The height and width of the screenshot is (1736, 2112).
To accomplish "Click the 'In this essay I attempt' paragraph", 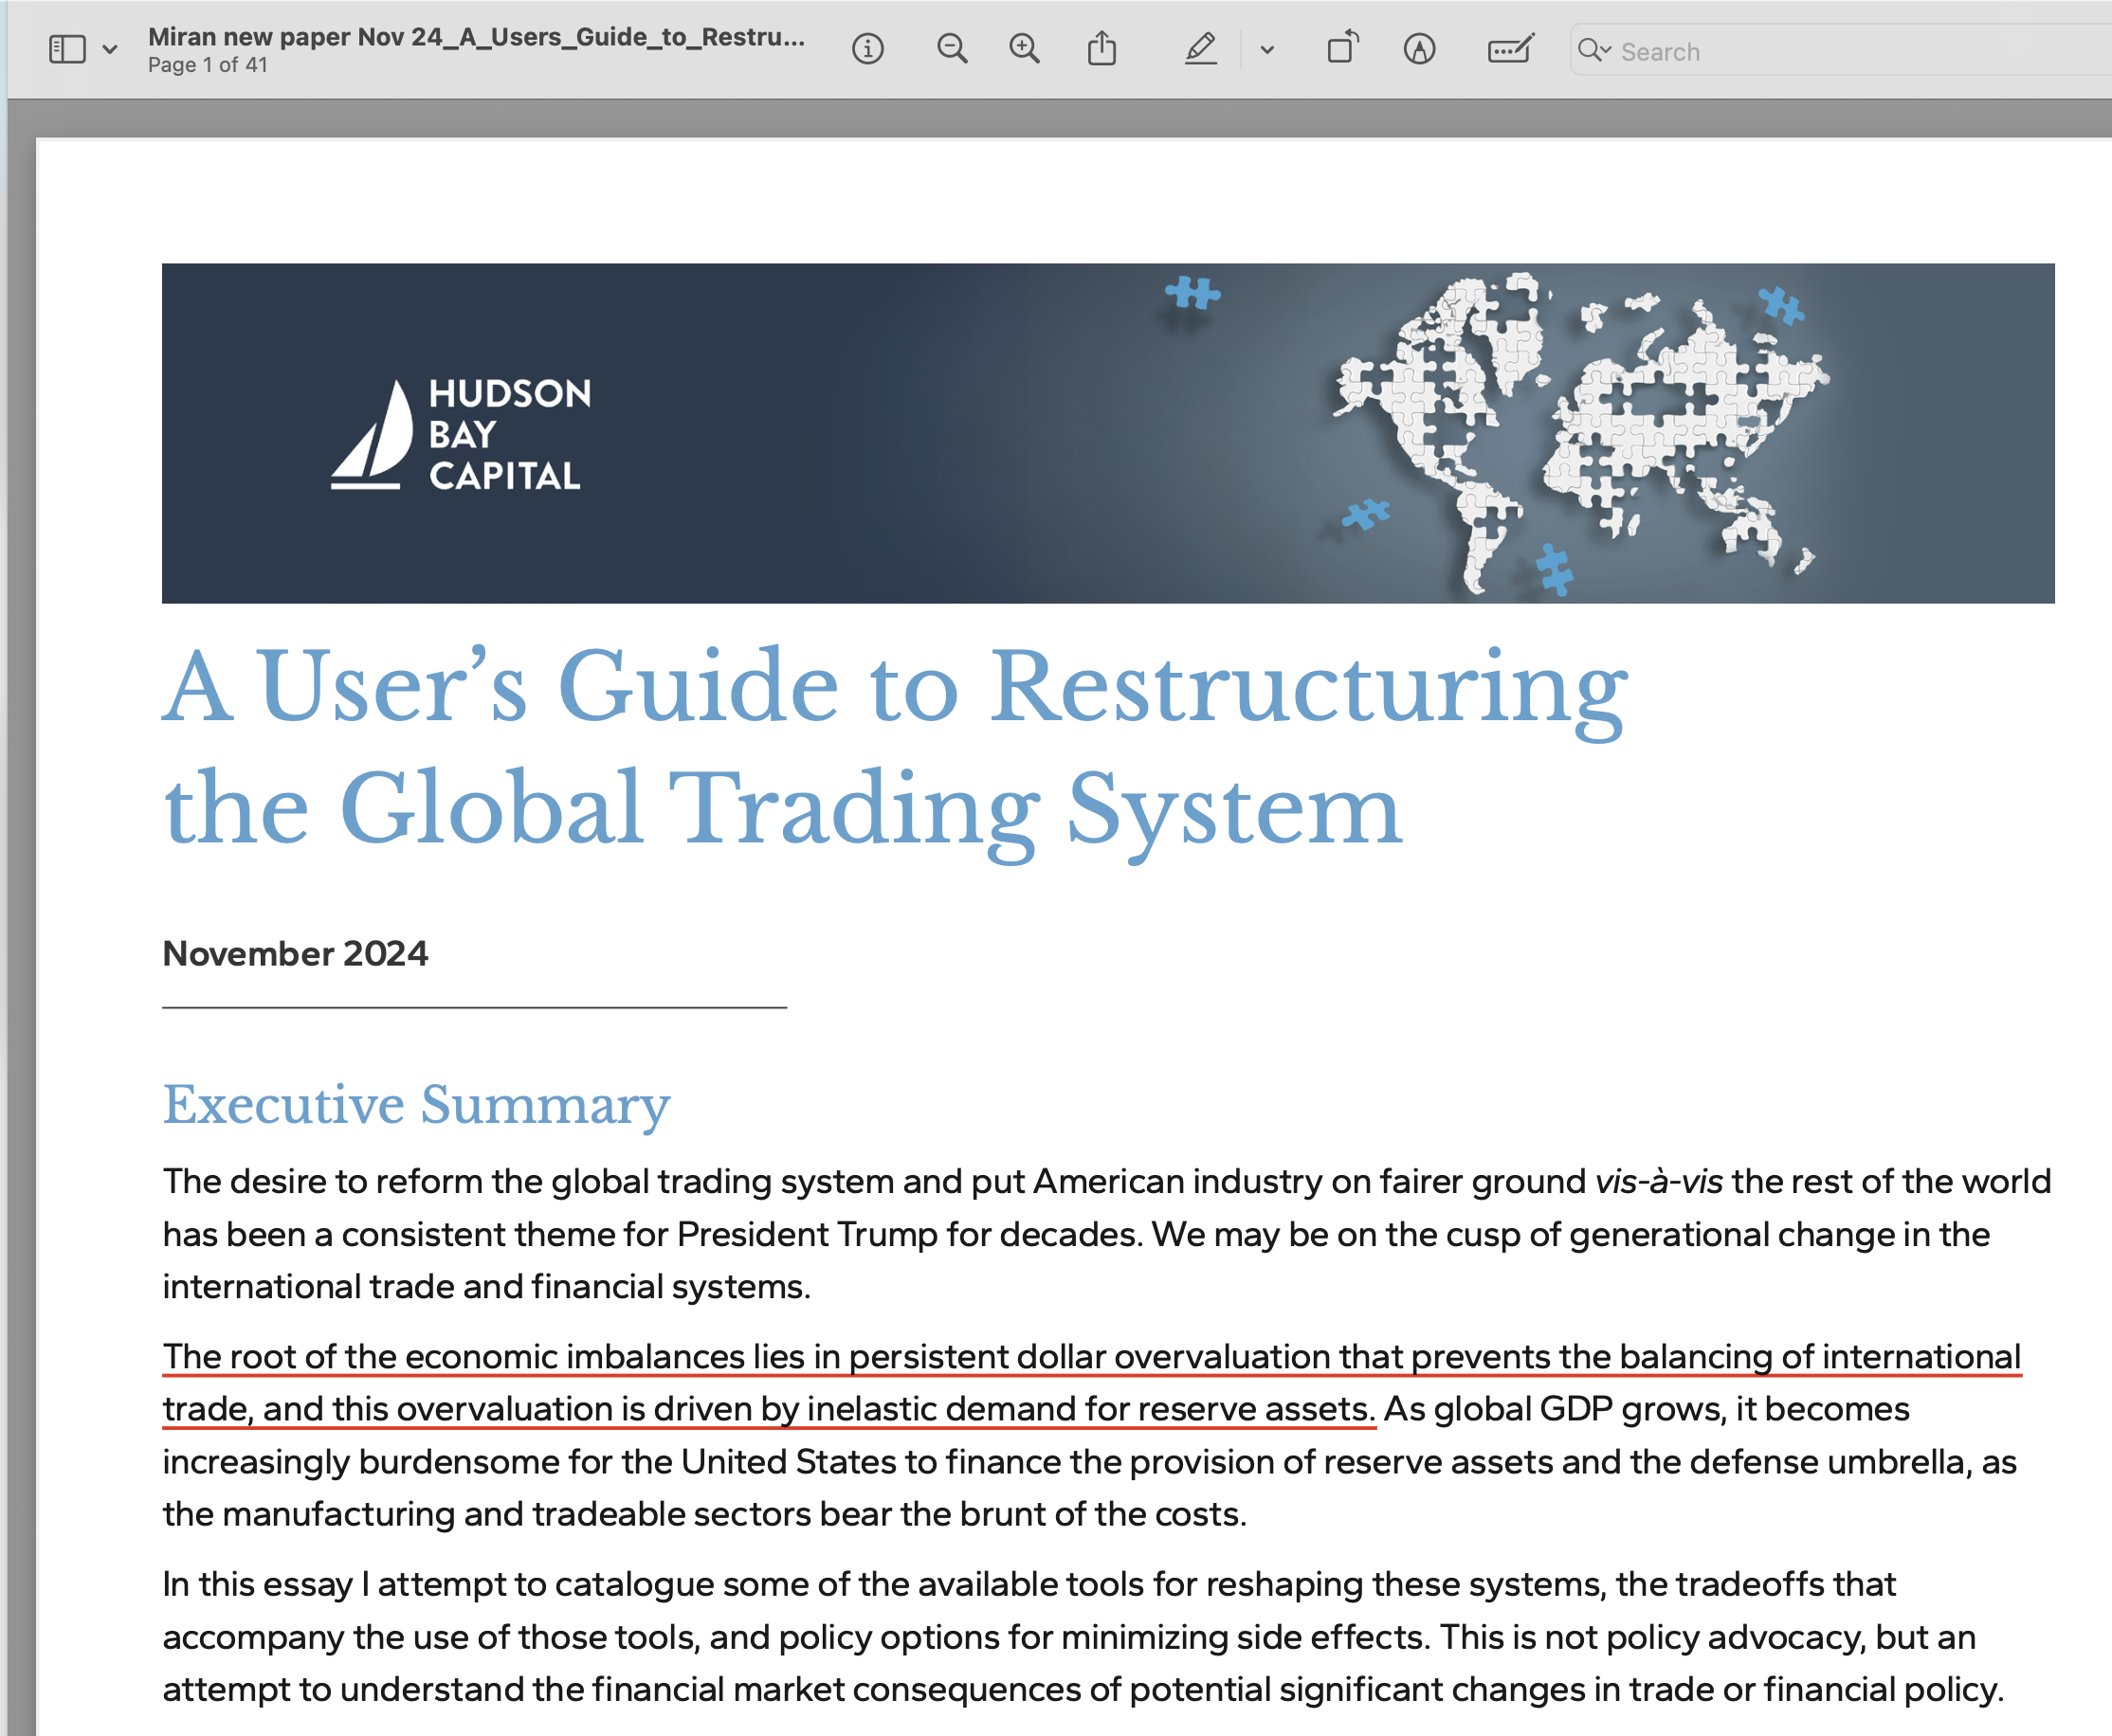I will point(1083,1638).
